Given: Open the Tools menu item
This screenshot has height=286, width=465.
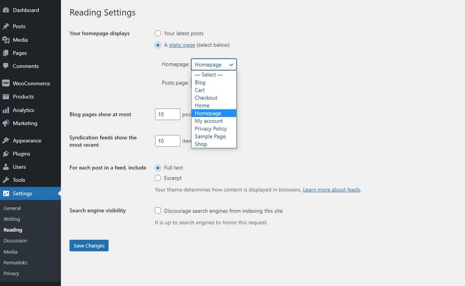Looking at the screenshot, I should pos(30,180).
